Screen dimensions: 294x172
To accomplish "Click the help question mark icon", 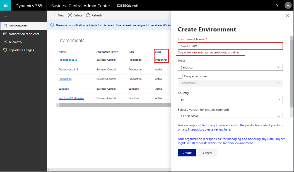I will [x=277, y=6].
